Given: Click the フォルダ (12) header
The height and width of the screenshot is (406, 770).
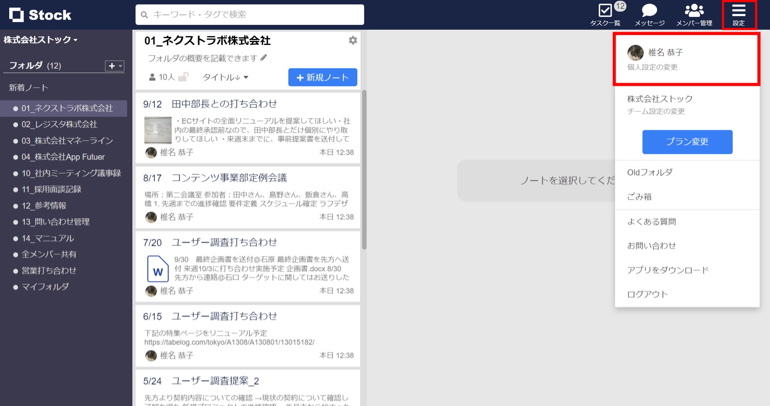Looking at the screenshot, I should [x=35, y=66].
